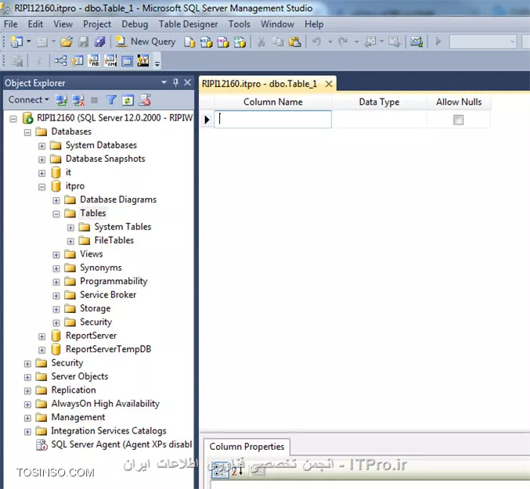530x489 pixels.
Task: Click the Categorized view icon in Column Properties
Action: [x=220, y=471]
